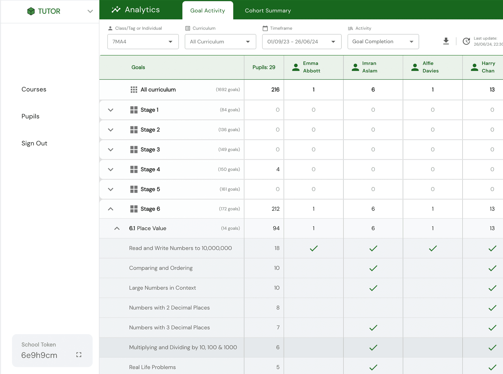Viewport: 503px width, 374px height.
Task: Click the Analytics chart icon
Action: pos(116,10)
